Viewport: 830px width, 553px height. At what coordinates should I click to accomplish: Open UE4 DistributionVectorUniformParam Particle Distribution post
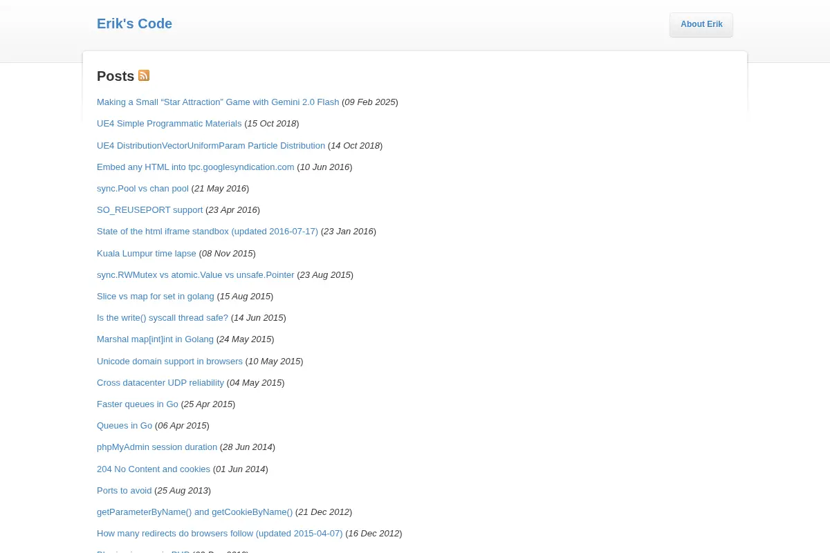[211, 145]
